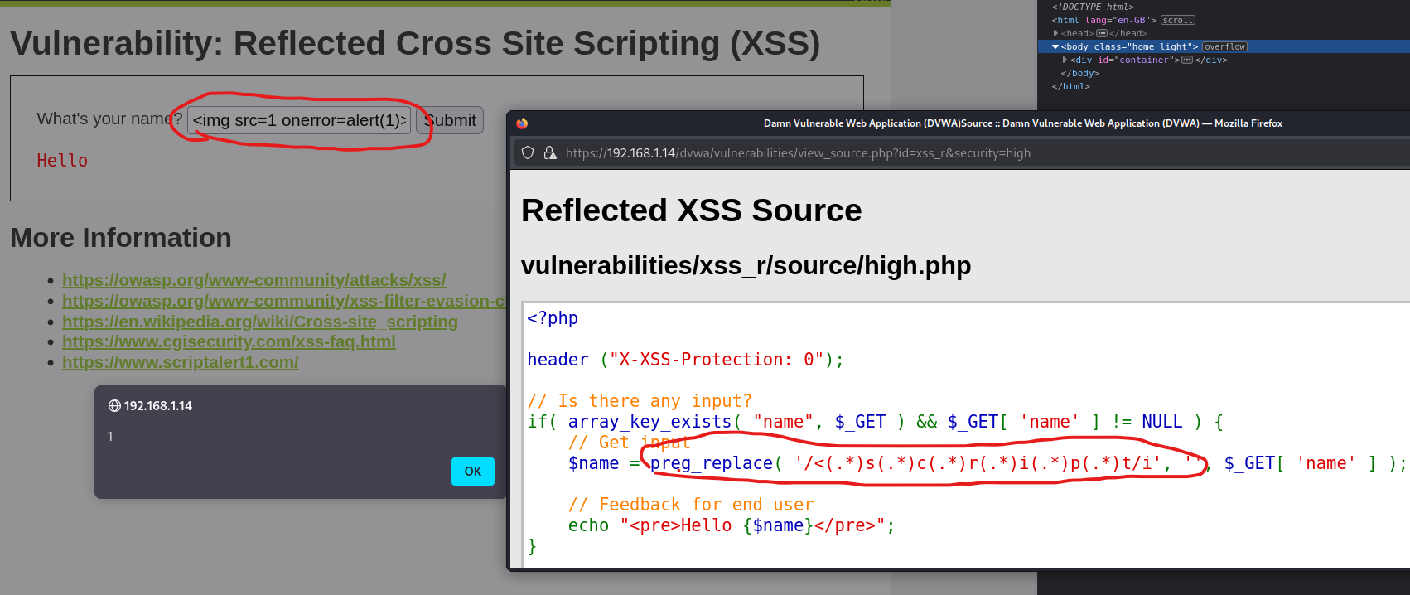Image resolution: width=1410 pixels, height=595 pixels.
Task: Select the closing body tag in inspector
Action: pos(1080,73)
